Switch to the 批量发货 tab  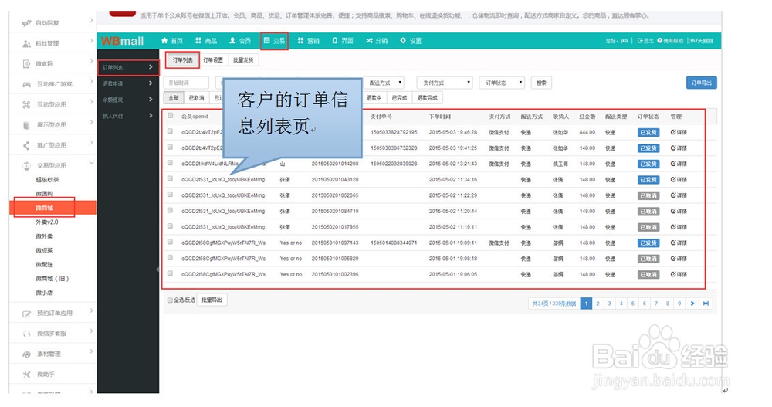[x=243, y=60]
